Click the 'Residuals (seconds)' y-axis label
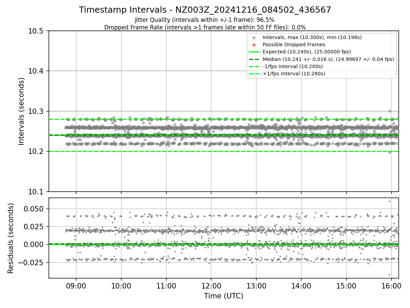The height and width of the screenshot is (308, 410). click(11, 238)
